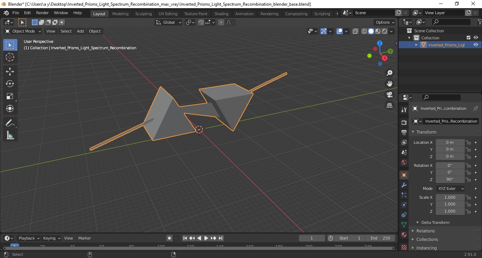
Task: Play the animation forward
Action: tap(206, 238)
